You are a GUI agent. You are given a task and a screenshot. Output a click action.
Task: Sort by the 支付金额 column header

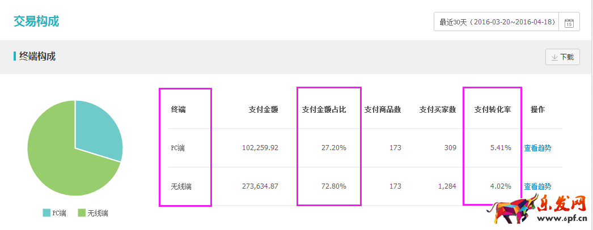263,109
